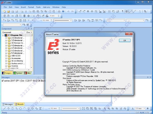The height and width of the screenshot is (114, 153).
Task: Switch to the Results tab
Action: (19, 104)
